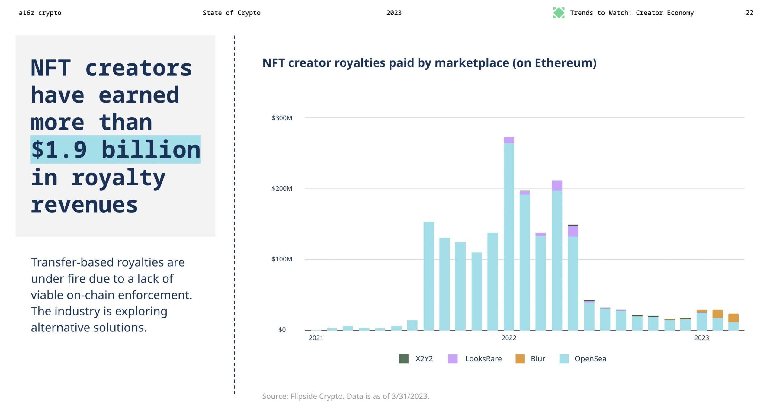Click the LooksRare purple legend swatch
The image size is (773, 416).
click(x=453, y=359)
